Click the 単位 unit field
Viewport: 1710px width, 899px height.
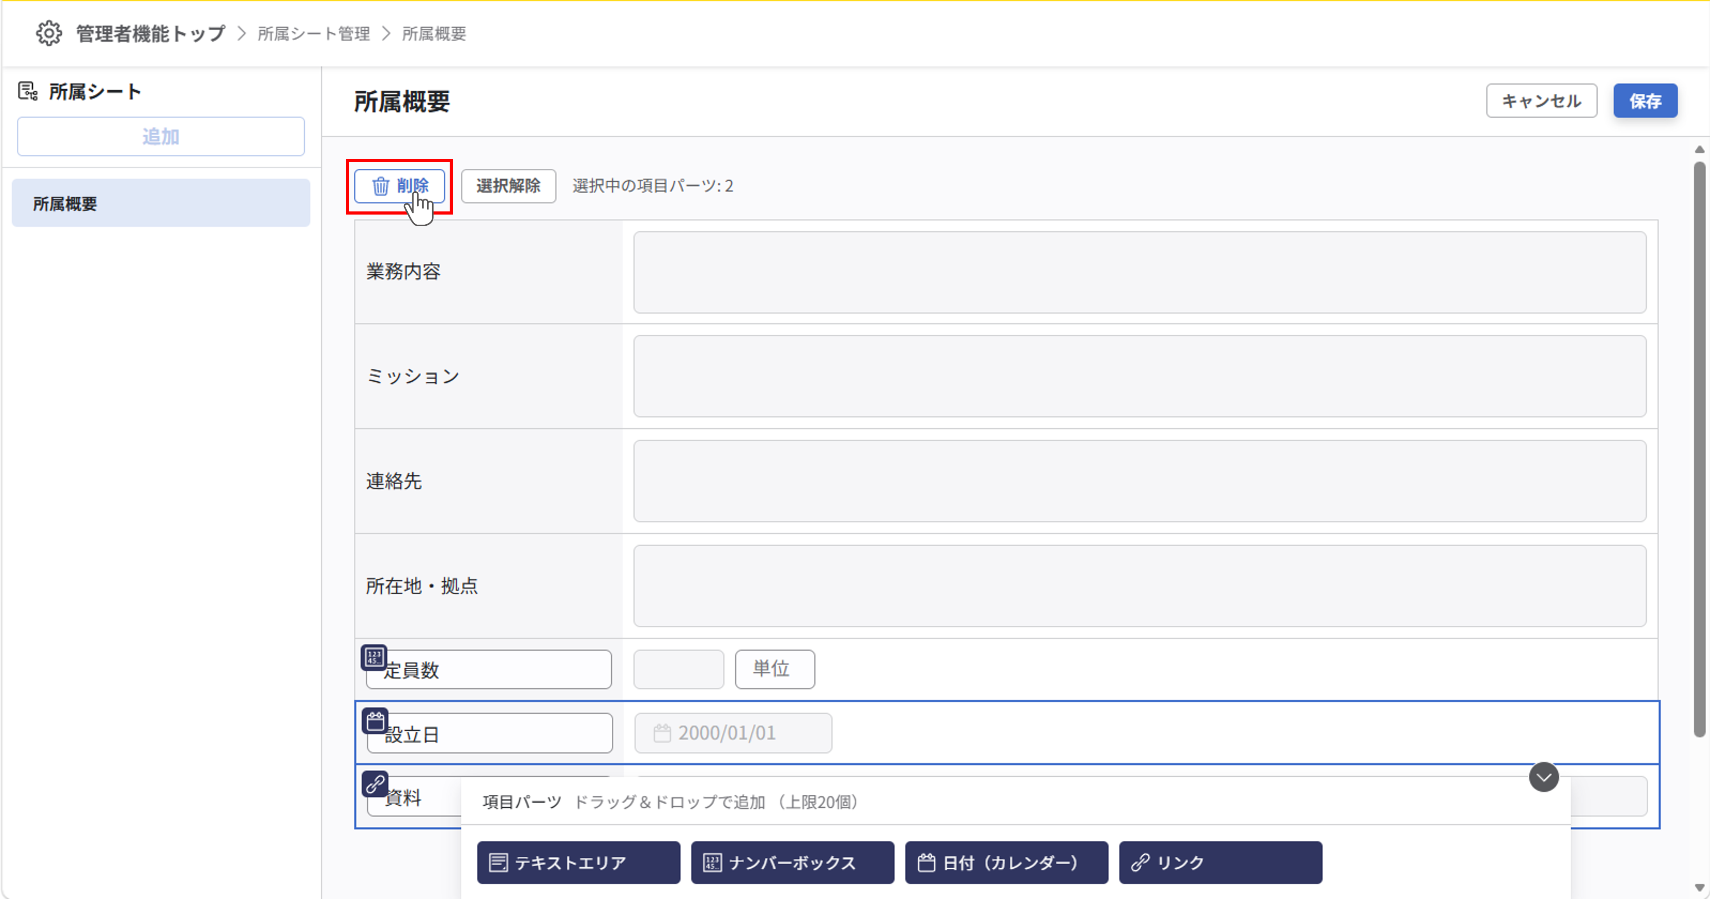click(775, 669)
